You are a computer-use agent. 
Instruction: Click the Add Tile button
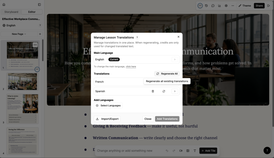[x=208, y=151]
